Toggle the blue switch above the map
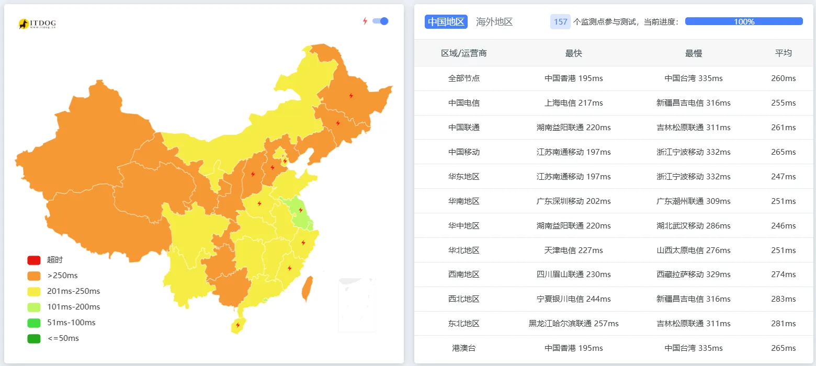Viewport: 816px width, 366px height. pyautogui.click(x=379, y=21)
